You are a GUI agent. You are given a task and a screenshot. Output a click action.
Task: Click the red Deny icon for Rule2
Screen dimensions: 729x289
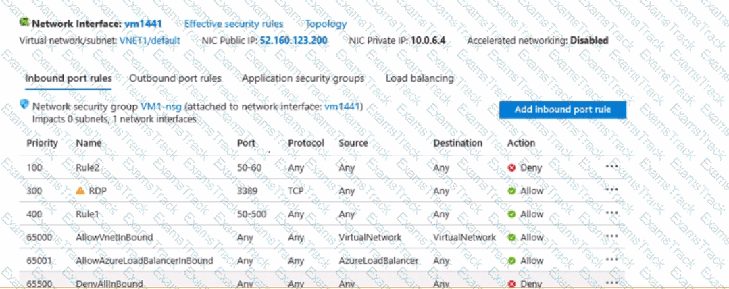pyautogui.click(x=511, y=167)
